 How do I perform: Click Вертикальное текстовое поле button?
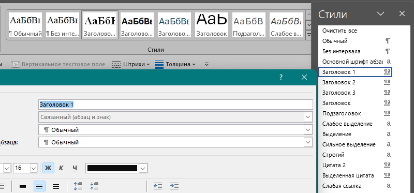[x=58, y=64]
